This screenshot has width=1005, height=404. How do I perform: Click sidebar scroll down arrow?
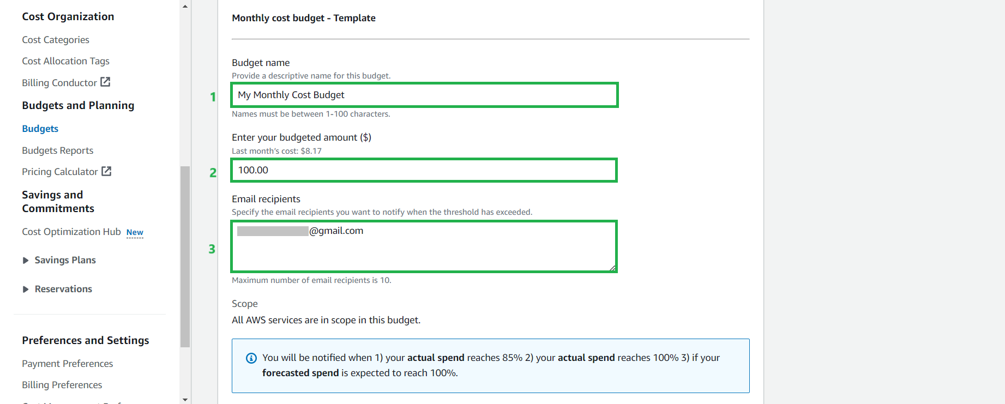tap(185, 399)
